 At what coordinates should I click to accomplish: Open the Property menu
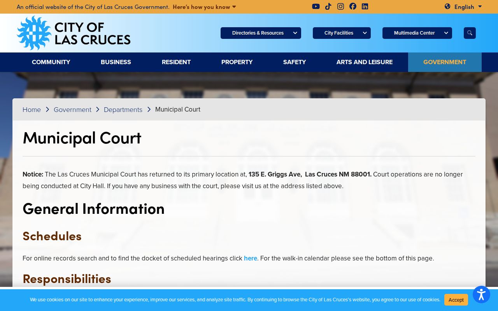237,62
